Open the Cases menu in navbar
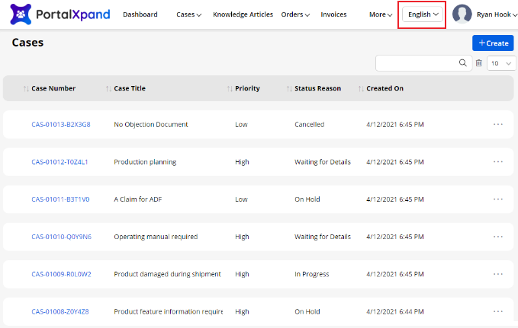 (188, 14)
